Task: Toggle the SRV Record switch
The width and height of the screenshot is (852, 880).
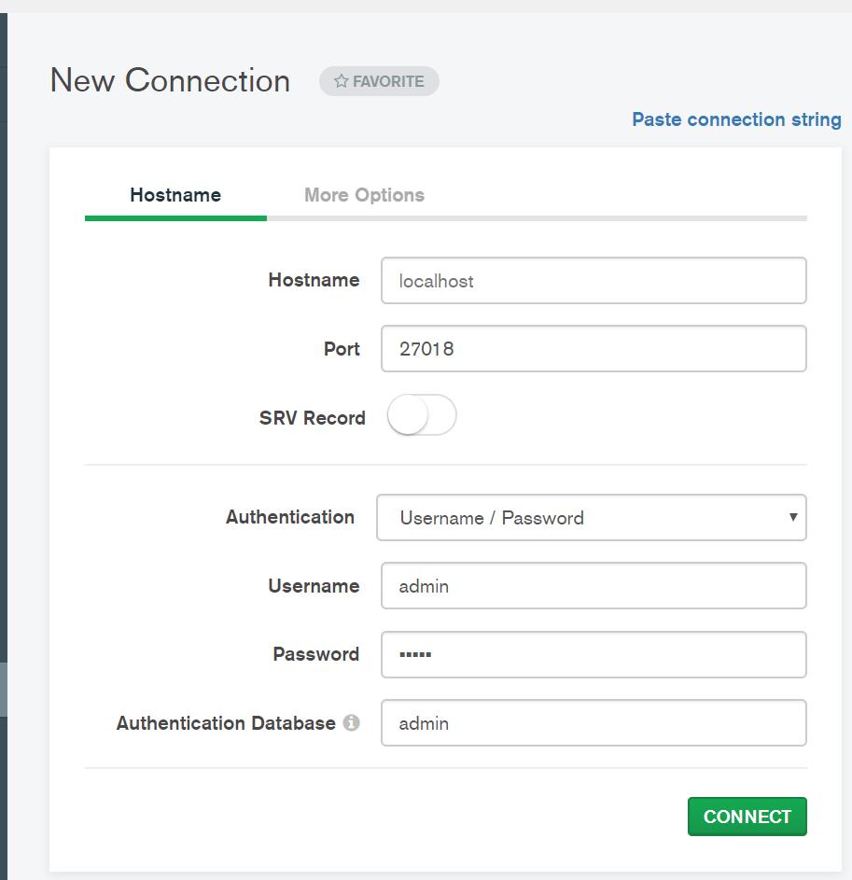Action: 422,415
